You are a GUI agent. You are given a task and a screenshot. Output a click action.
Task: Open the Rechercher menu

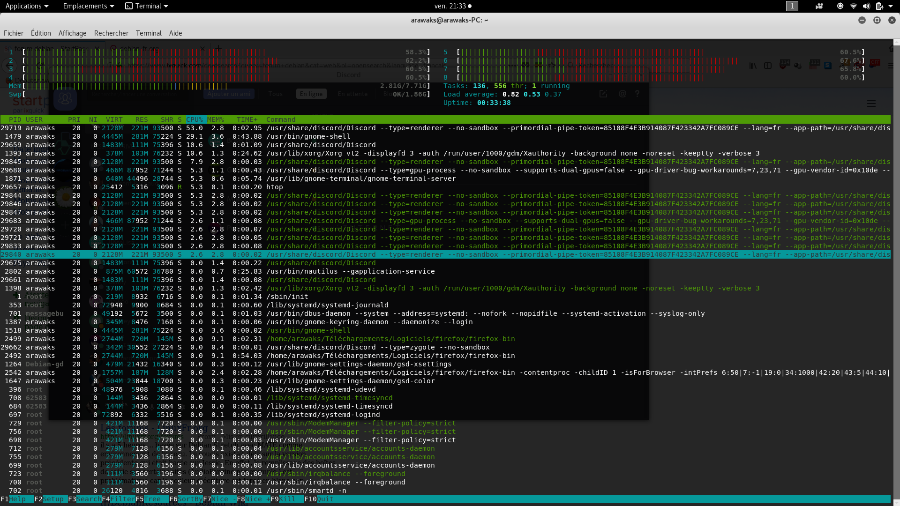(111, 33)
